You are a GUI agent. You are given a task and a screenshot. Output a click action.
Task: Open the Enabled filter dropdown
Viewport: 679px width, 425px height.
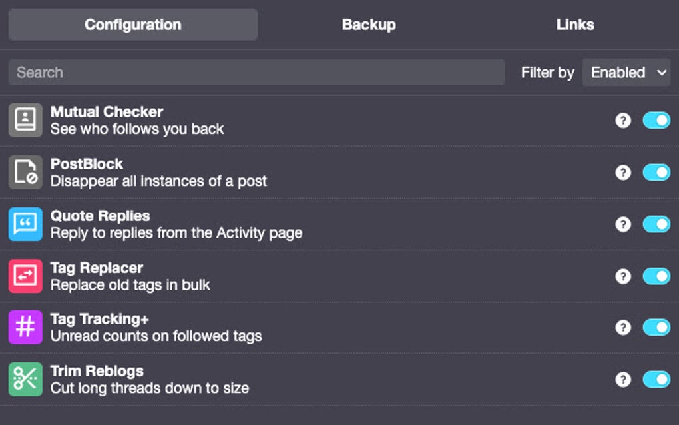tap(626, 73)
